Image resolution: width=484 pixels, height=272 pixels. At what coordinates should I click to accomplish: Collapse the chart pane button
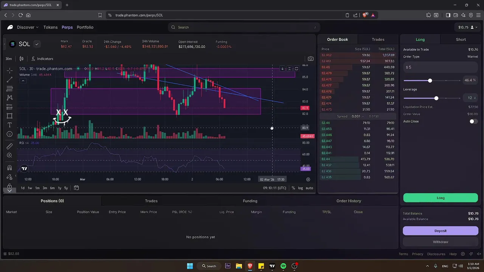click(x=289, y=69)
